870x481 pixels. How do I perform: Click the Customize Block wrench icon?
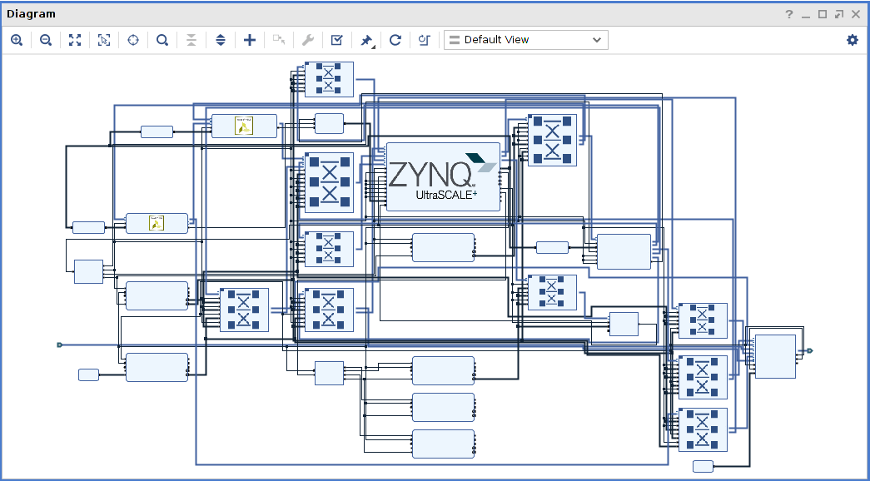[308, 40]
